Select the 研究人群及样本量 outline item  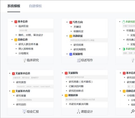[x=28, y=44]
